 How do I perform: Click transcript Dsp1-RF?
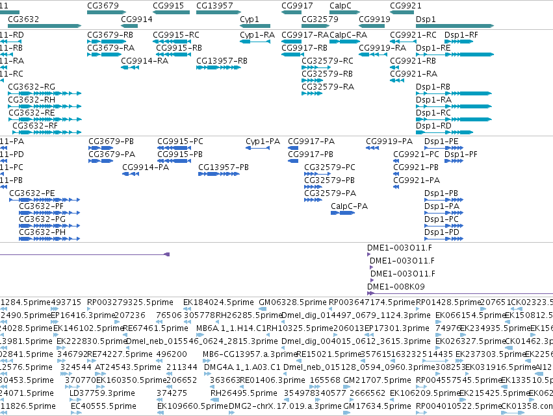tap(459, 42)
